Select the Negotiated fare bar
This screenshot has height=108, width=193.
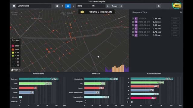pos(96,97)
